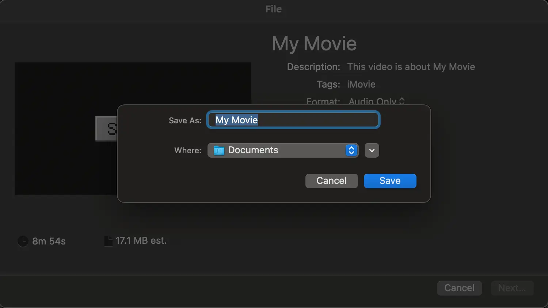The height and width of the screenshot is (308, 548).
Task: Select the highlighted My Movie filename text
Action: [x=236, y=120]
